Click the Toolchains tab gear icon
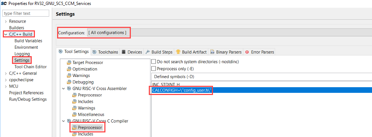The width and height of the screenshot is (372, 137). click(94, 52)
